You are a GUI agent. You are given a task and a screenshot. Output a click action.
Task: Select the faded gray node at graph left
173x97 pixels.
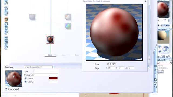point(32,17)
